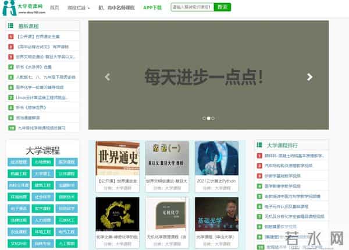Open 听书《悲惨世界》 list item
The image size is (349, 250).
click(31, 107)
